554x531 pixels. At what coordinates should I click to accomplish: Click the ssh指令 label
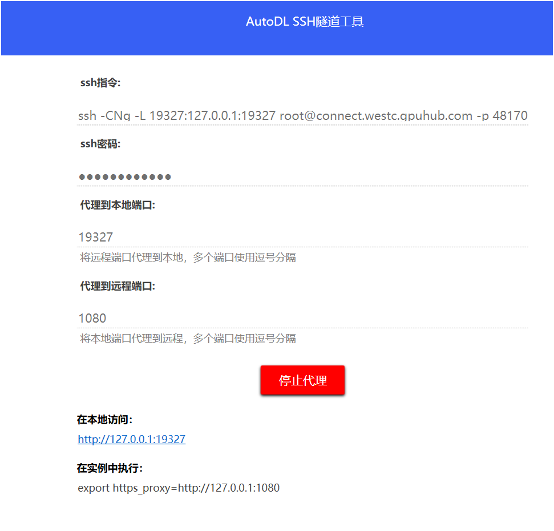click(x=100, y=83)
